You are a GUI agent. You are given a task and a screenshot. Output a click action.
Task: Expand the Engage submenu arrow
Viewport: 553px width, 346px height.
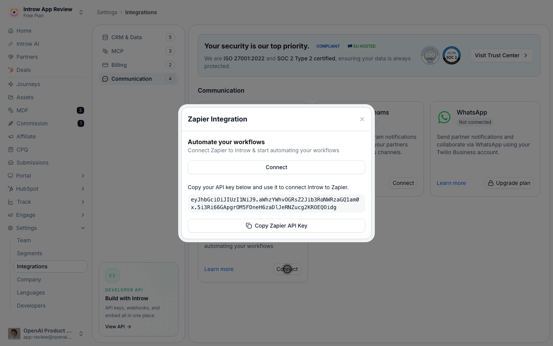(83, 215)
